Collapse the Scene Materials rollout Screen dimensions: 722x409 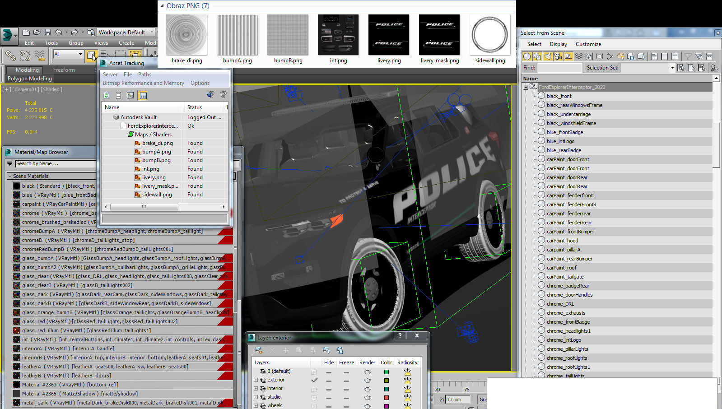(9, 176)
